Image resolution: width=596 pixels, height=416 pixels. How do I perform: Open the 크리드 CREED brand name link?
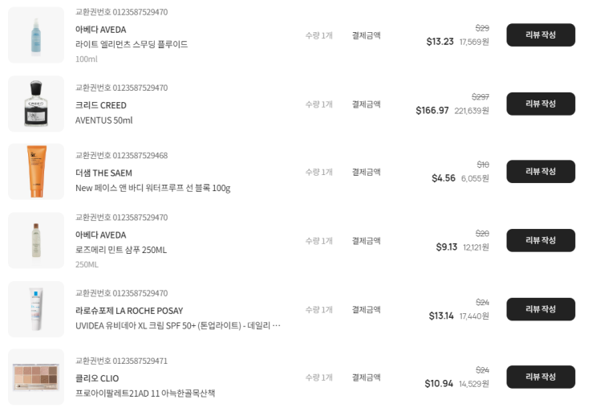coord(101,105)
